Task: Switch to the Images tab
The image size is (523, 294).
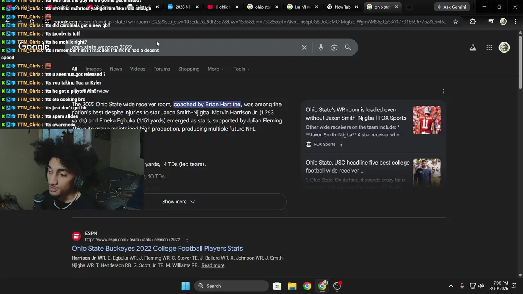Action: click(93, 69)
